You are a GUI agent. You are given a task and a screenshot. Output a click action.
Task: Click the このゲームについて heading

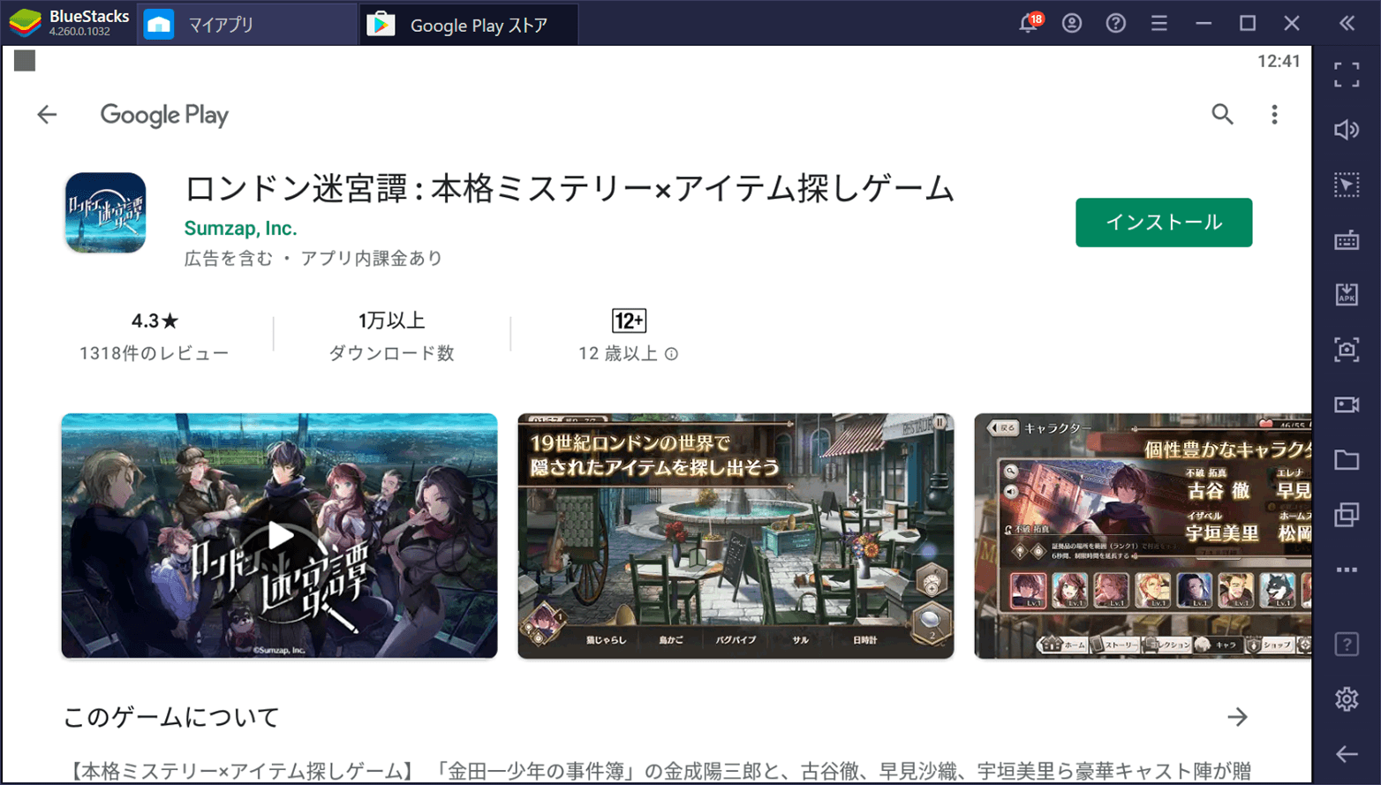tap(171, 717)
